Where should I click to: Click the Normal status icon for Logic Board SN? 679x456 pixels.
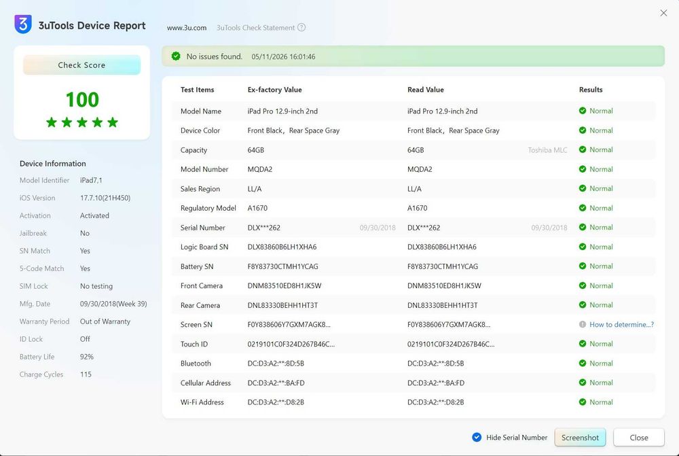(583, 247)
